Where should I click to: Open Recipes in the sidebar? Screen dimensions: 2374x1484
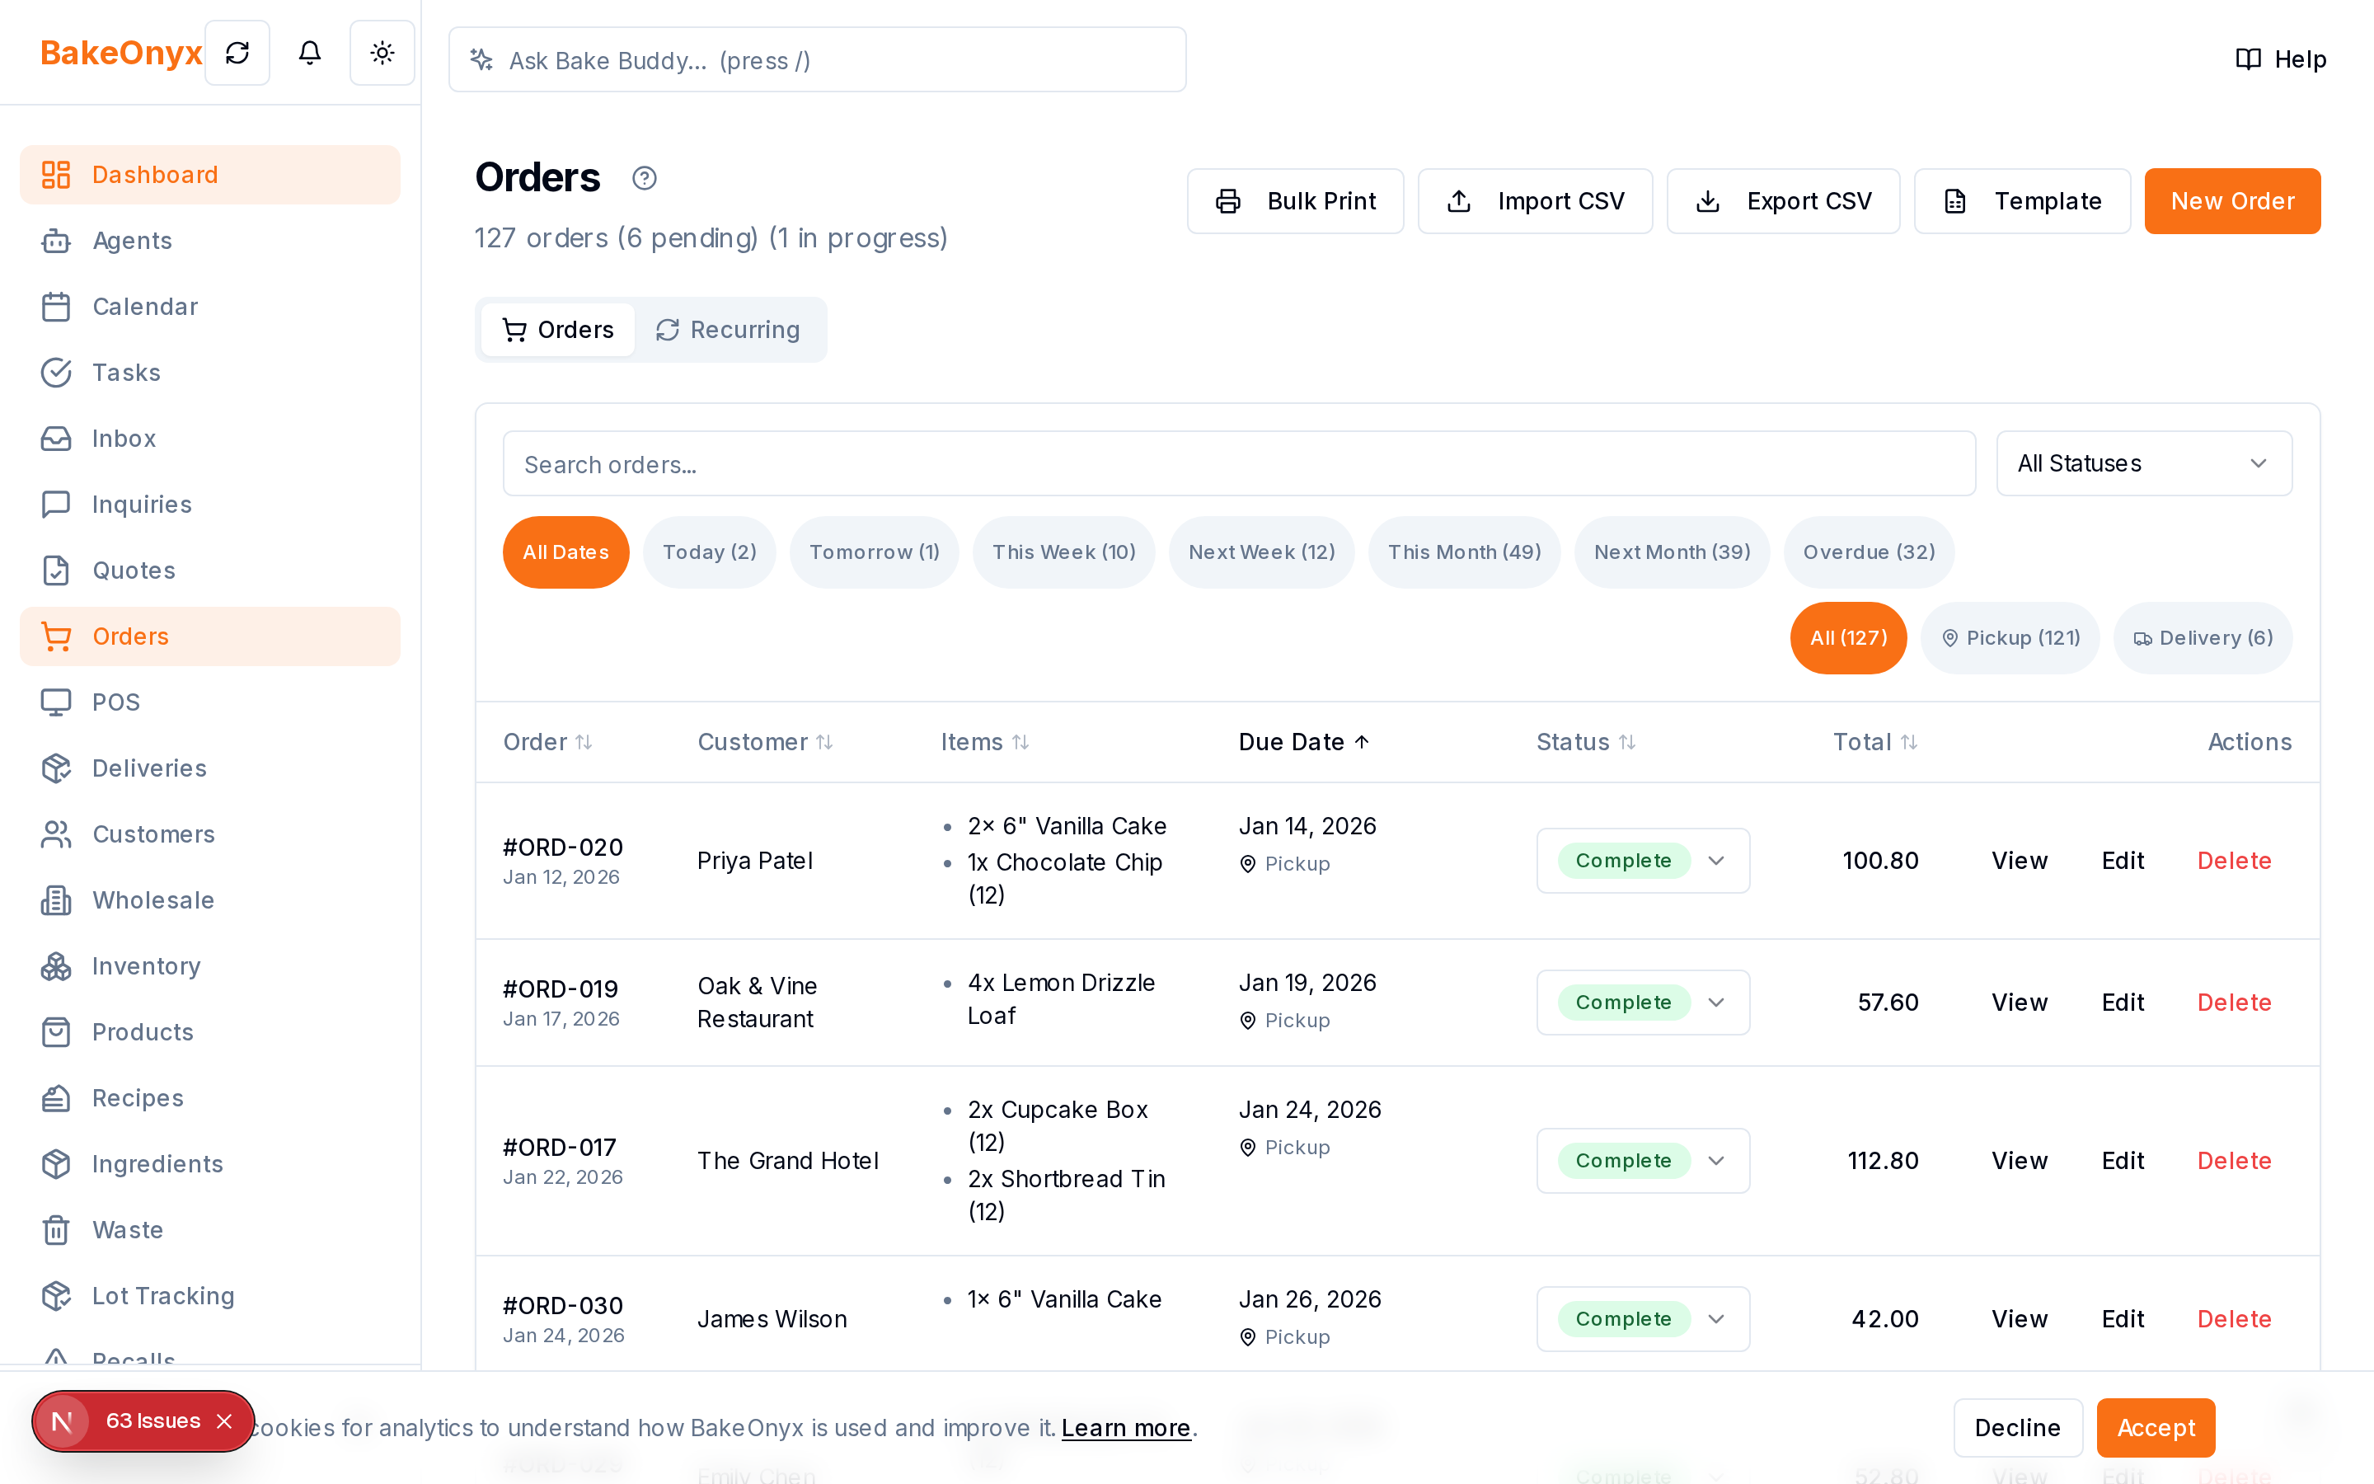[210, 1097]
